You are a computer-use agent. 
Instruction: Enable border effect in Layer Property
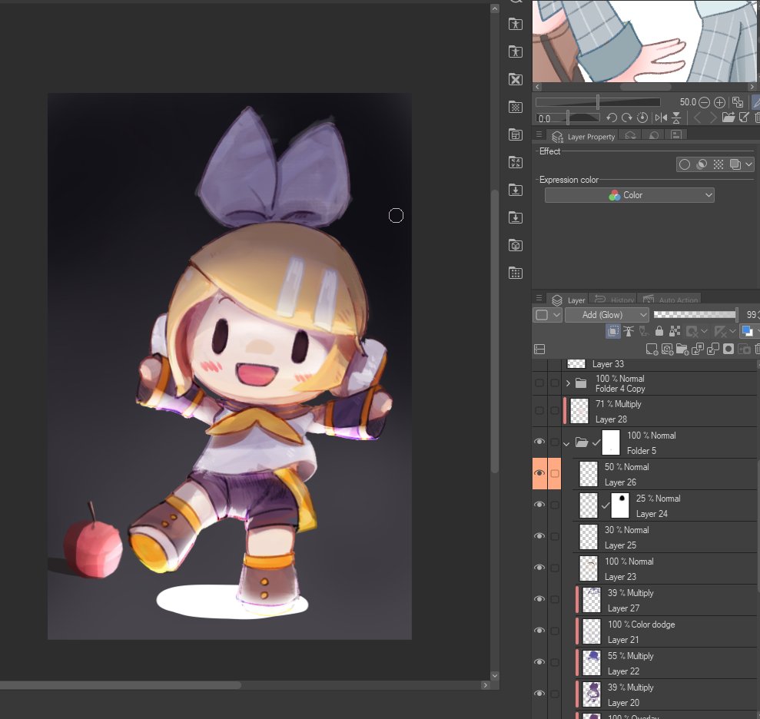point(685,164)
